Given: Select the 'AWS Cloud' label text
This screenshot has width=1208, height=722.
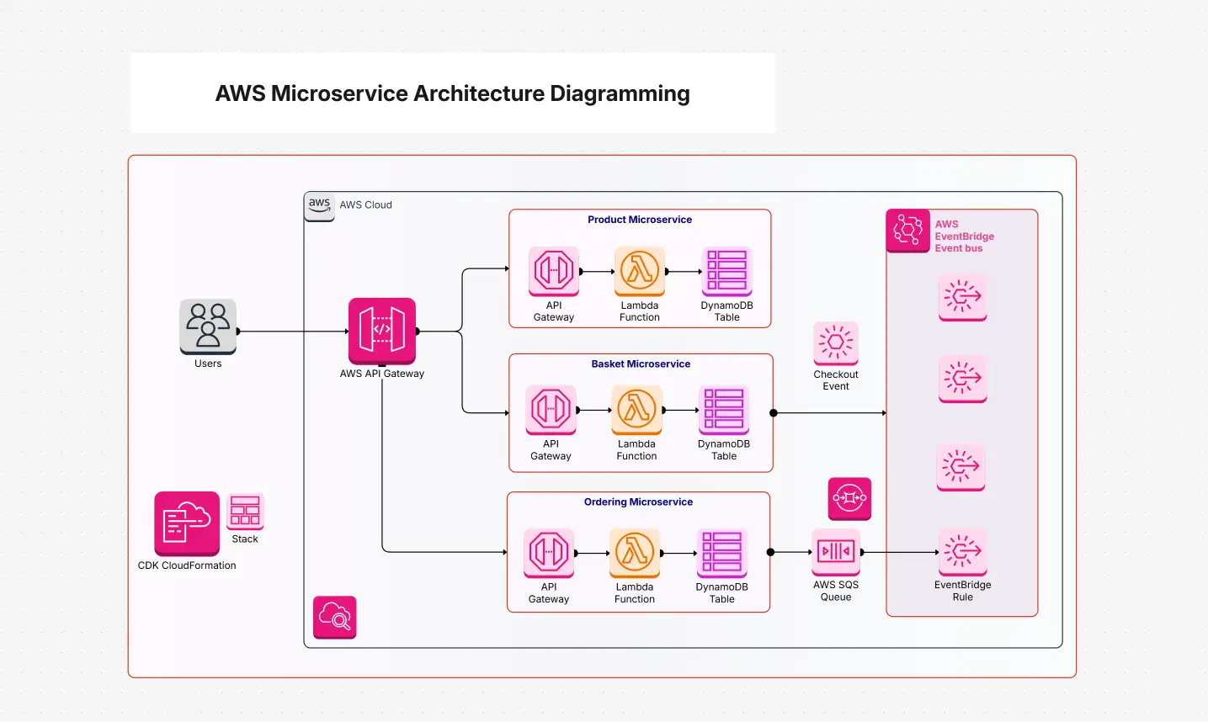Looking at the screenshot, I should [x=366, y=204].
